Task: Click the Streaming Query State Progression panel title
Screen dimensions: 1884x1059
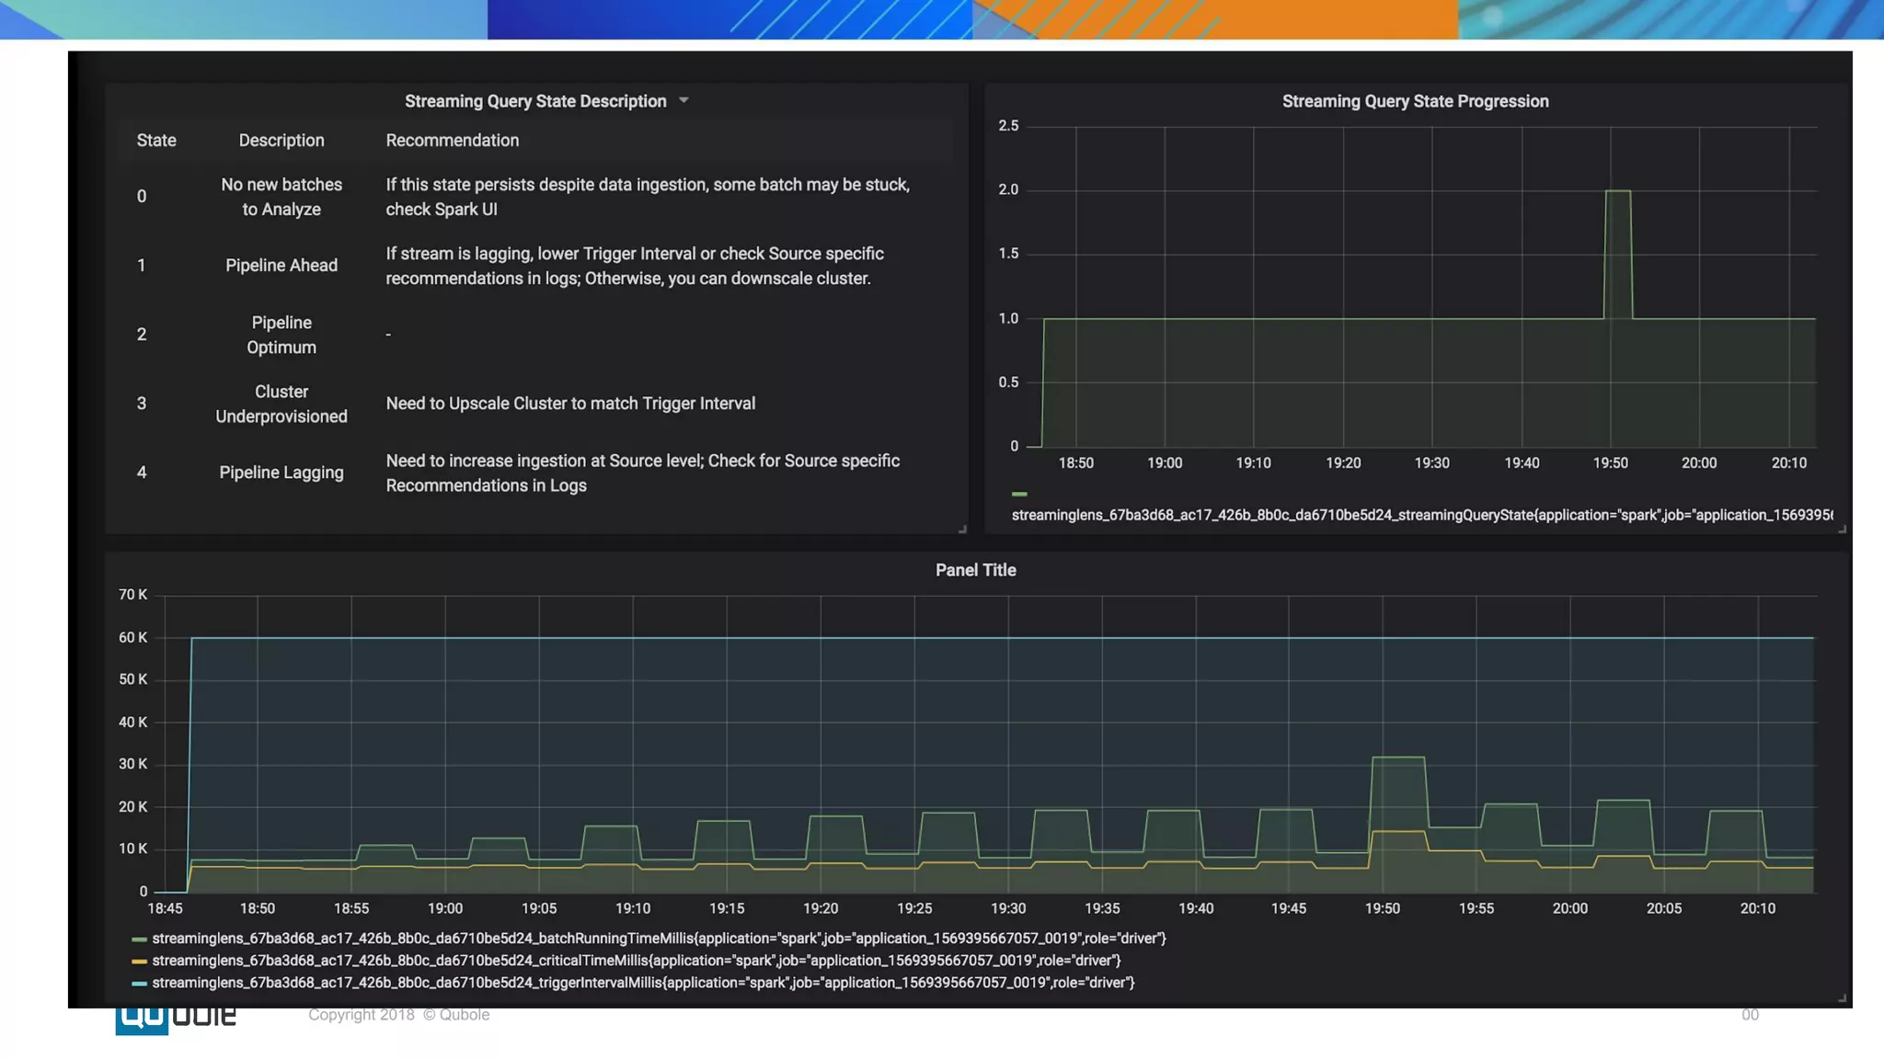Action: tap(1415, 101)
